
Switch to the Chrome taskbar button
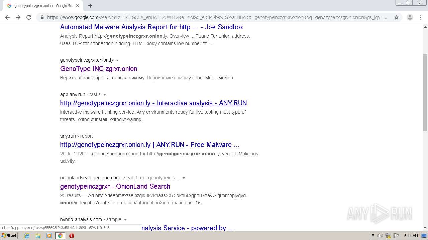click(x=61, y=236)
